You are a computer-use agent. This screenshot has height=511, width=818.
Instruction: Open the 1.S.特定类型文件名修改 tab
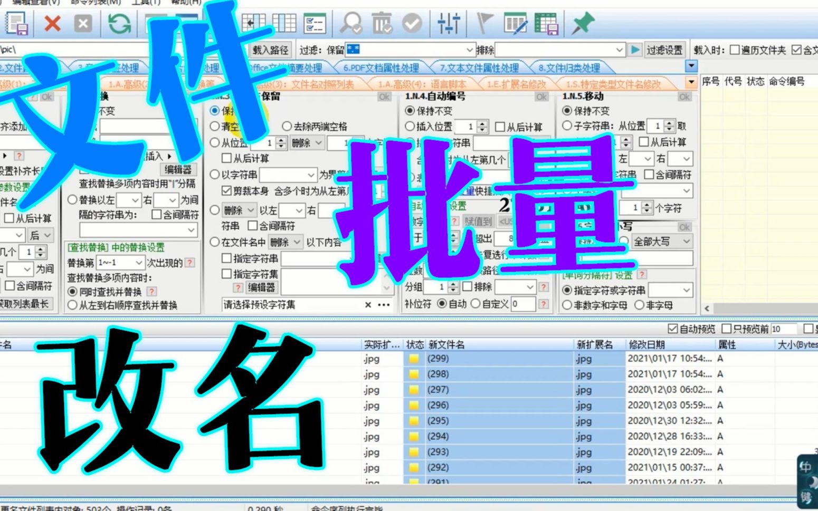[613, 84]
